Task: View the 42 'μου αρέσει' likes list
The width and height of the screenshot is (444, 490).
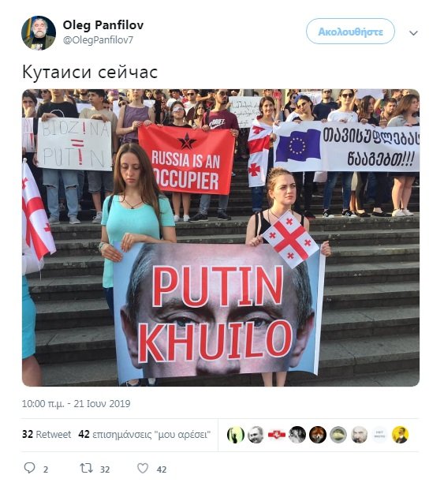Action: click(144, 435)
